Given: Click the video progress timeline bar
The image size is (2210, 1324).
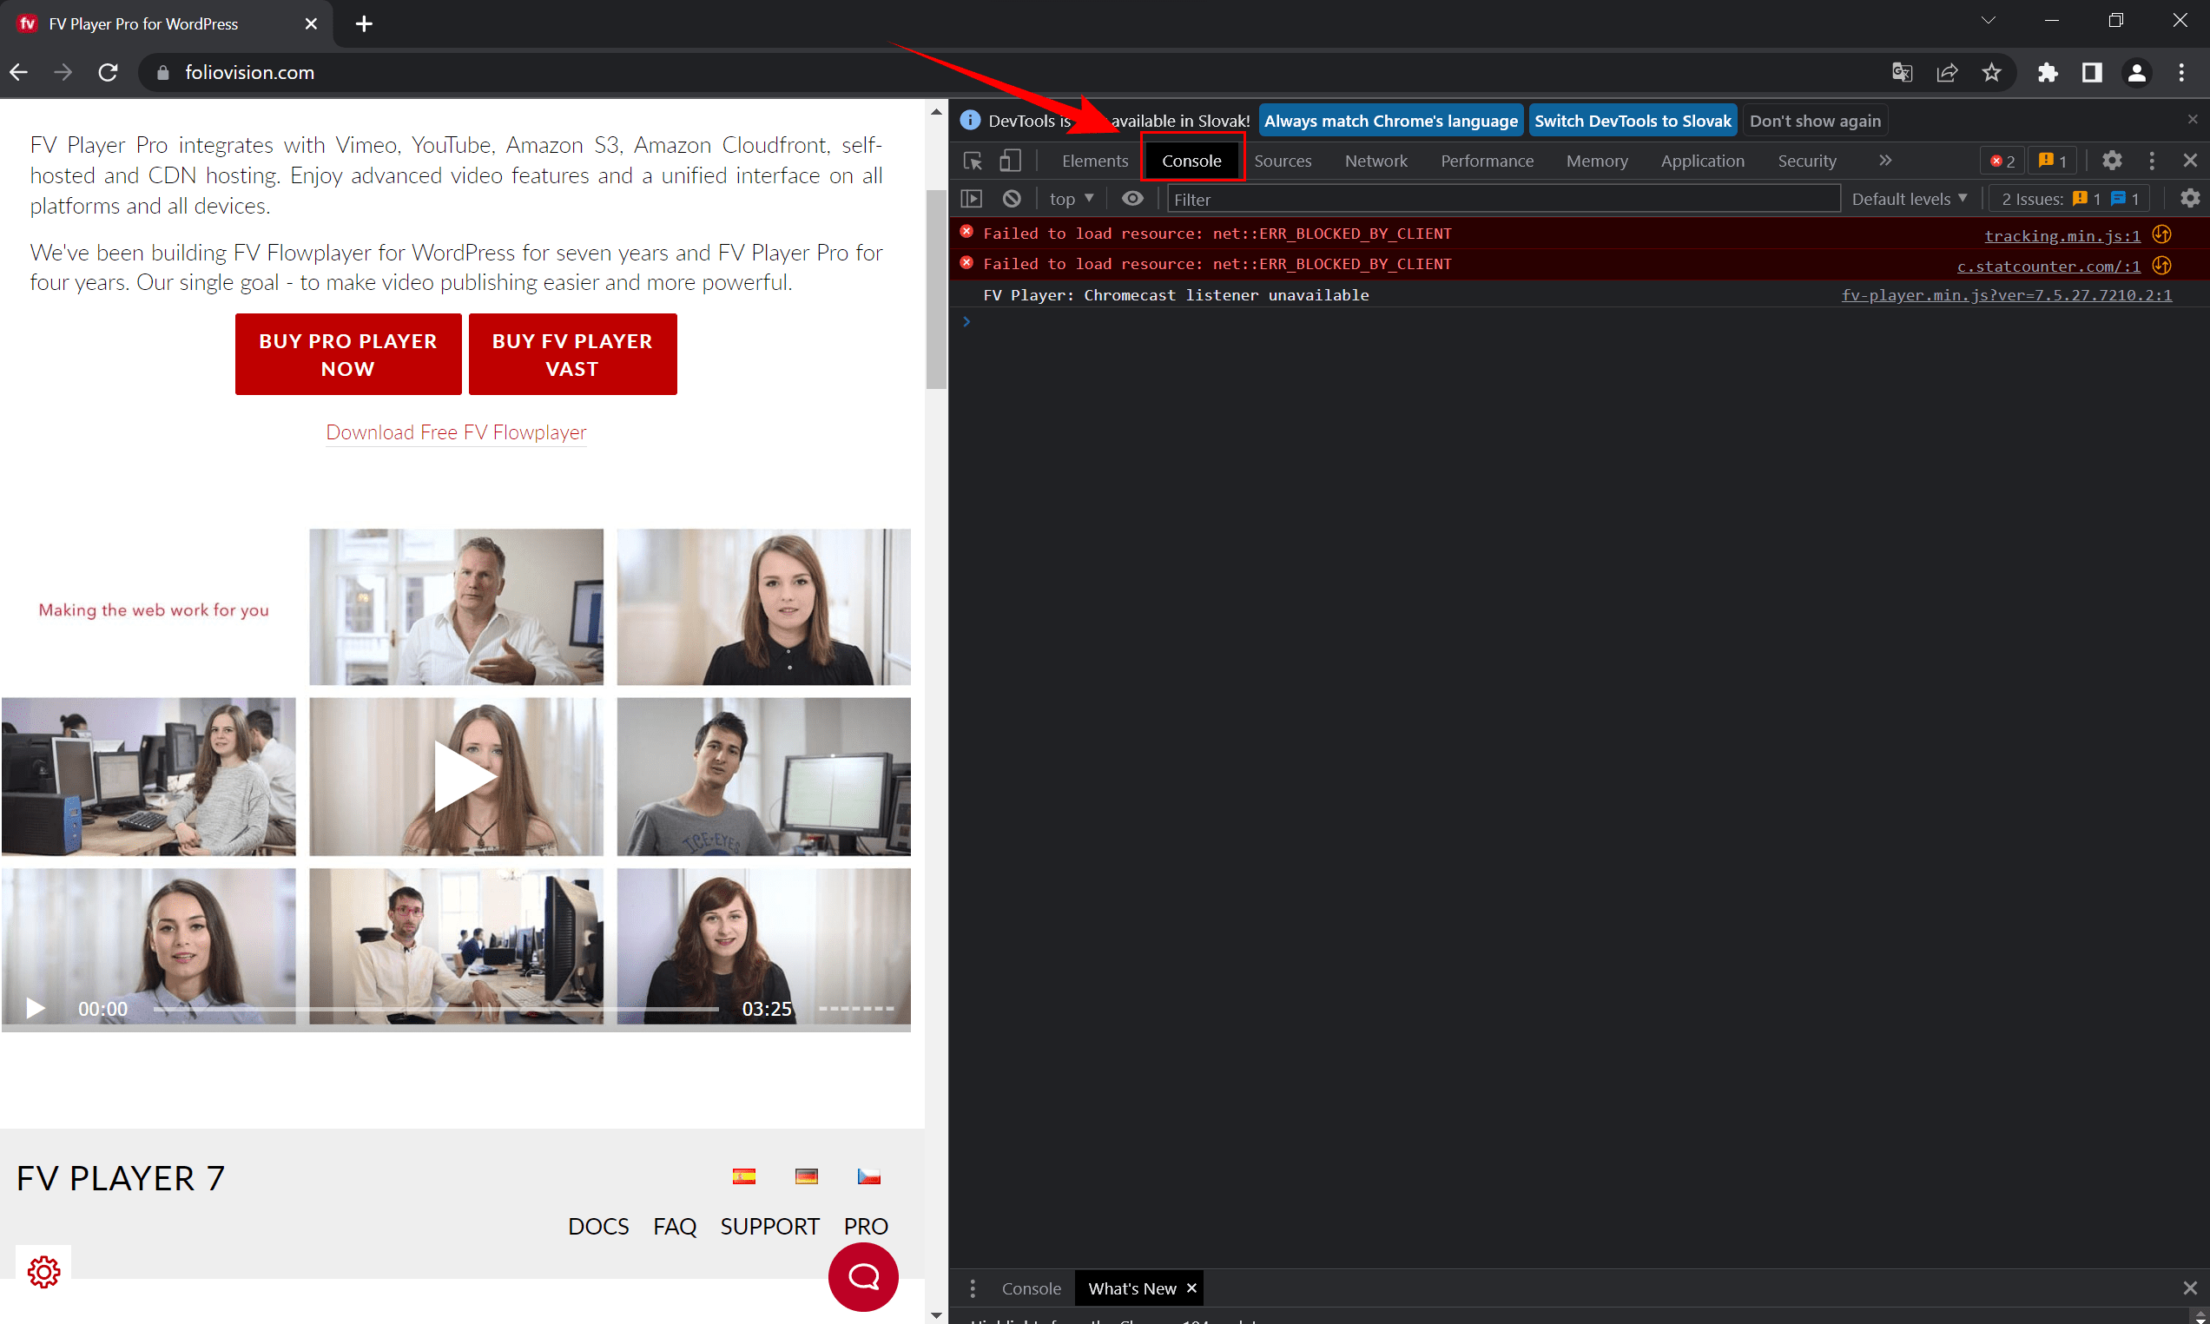Looking at the screenshot, I should click(x=435, y=1009).
